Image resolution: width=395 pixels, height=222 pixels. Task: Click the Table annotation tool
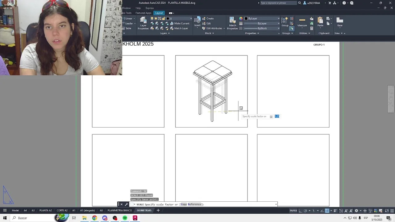coord(127,28)
